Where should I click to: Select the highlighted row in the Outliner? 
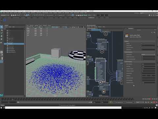coord(14,44)
